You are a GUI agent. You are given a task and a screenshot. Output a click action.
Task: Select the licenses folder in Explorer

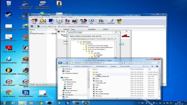pyautogui.click(x=98, y=74)
